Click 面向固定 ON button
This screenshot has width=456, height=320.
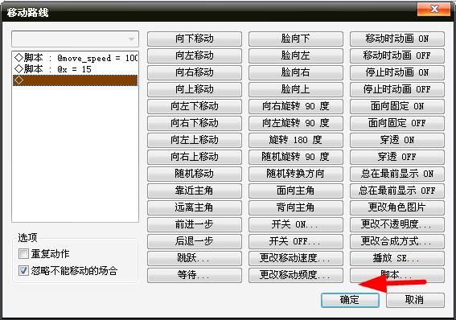(x=397, y=106)
